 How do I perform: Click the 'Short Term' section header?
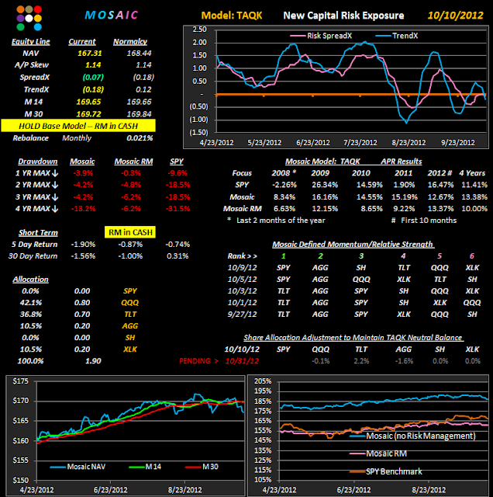click(x=38, y=233)
